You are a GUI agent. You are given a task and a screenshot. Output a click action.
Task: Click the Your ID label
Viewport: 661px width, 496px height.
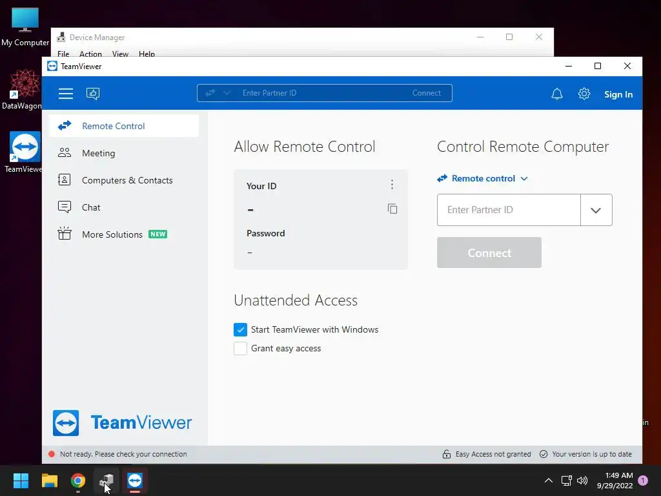coord(261,186)
